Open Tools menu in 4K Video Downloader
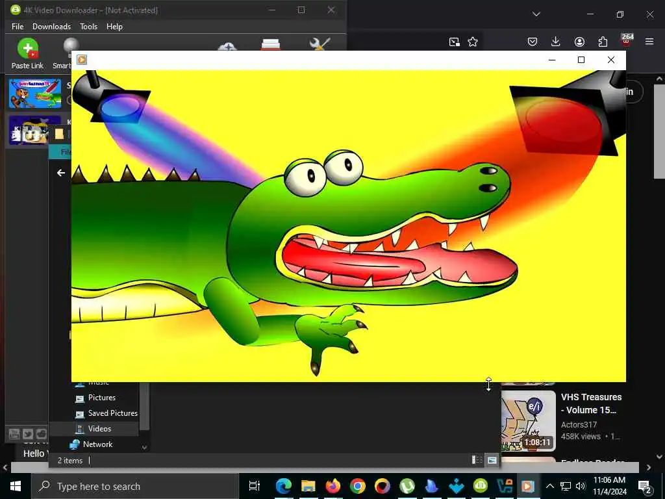The image size is (665, 499). tap(88, 26)
